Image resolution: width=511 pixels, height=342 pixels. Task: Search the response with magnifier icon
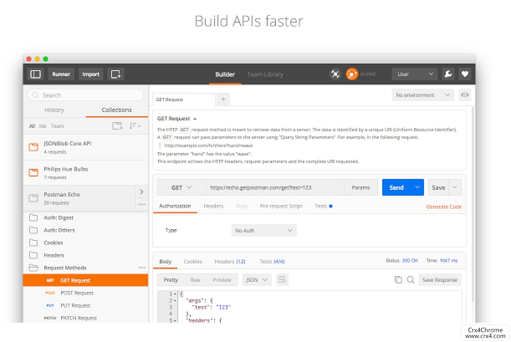click(x=411, y=280)
